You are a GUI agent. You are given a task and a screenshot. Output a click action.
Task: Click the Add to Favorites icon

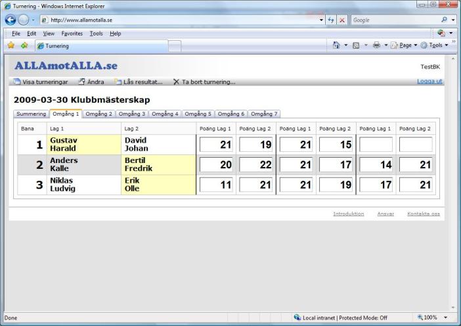pos(24,45)
